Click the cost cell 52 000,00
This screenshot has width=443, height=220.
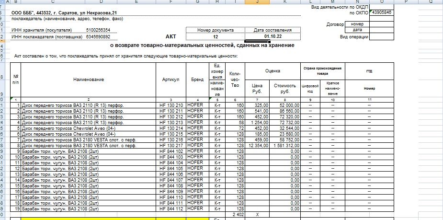(286, 105)
